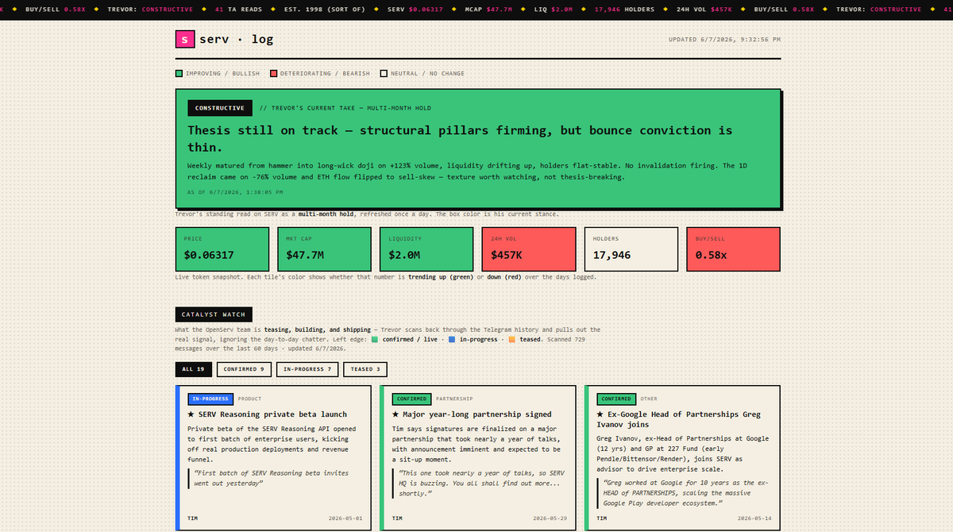Click the "17,946 HOLDERS" ticker item

624,10
